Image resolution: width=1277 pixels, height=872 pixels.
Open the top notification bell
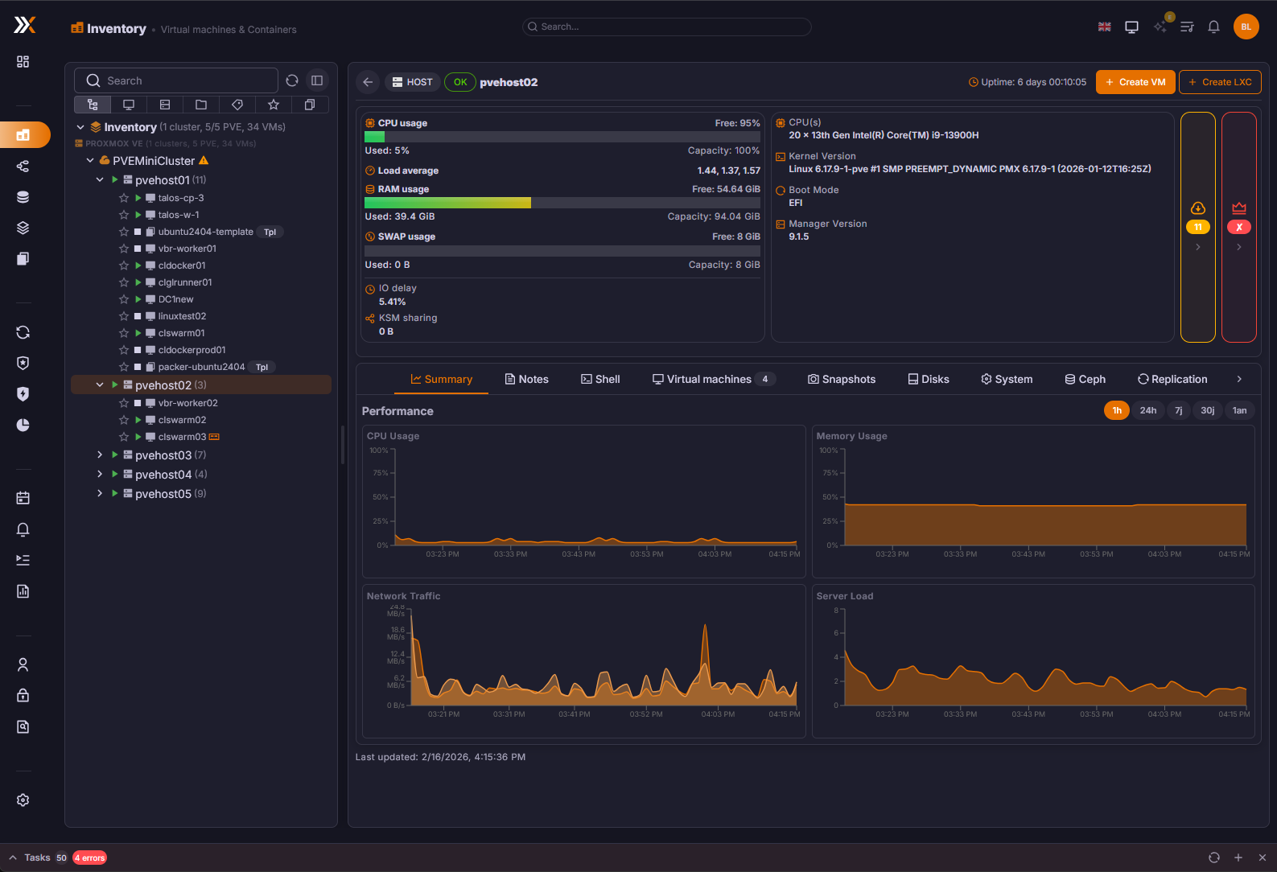tap(1213, 27)
